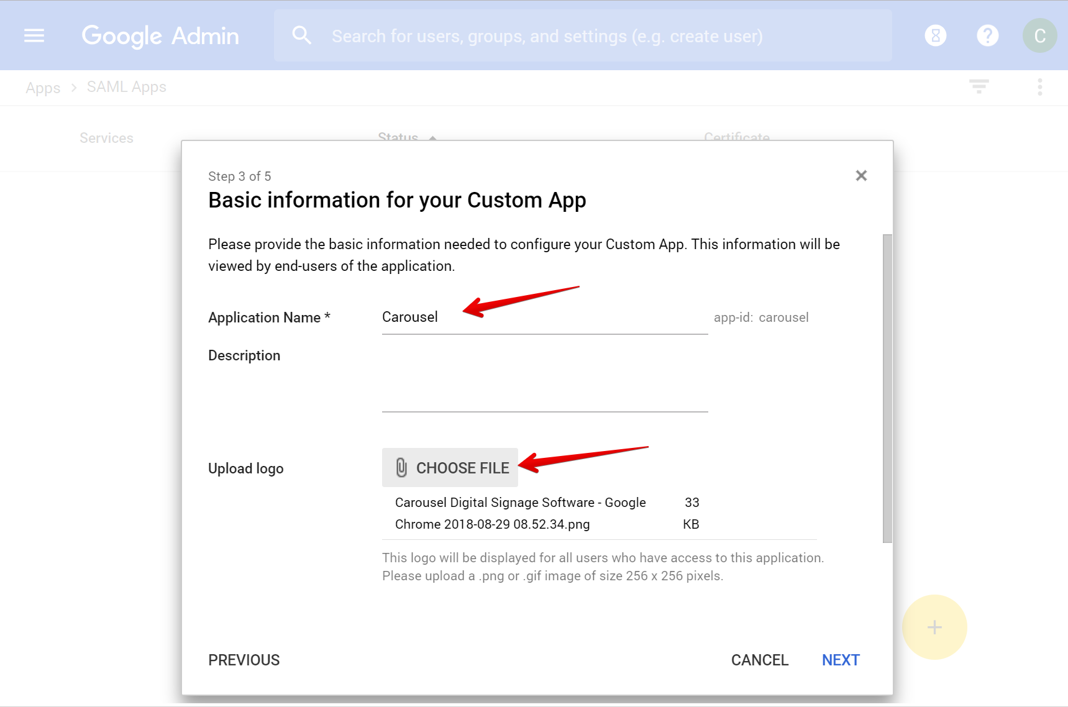This screenshot has height=707, width=1068.
Task: Go back with the PREVIOUS button
Action: (x=244, y=660)
